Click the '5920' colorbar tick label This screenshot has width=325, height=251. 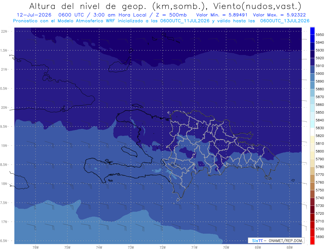(320, 58)
